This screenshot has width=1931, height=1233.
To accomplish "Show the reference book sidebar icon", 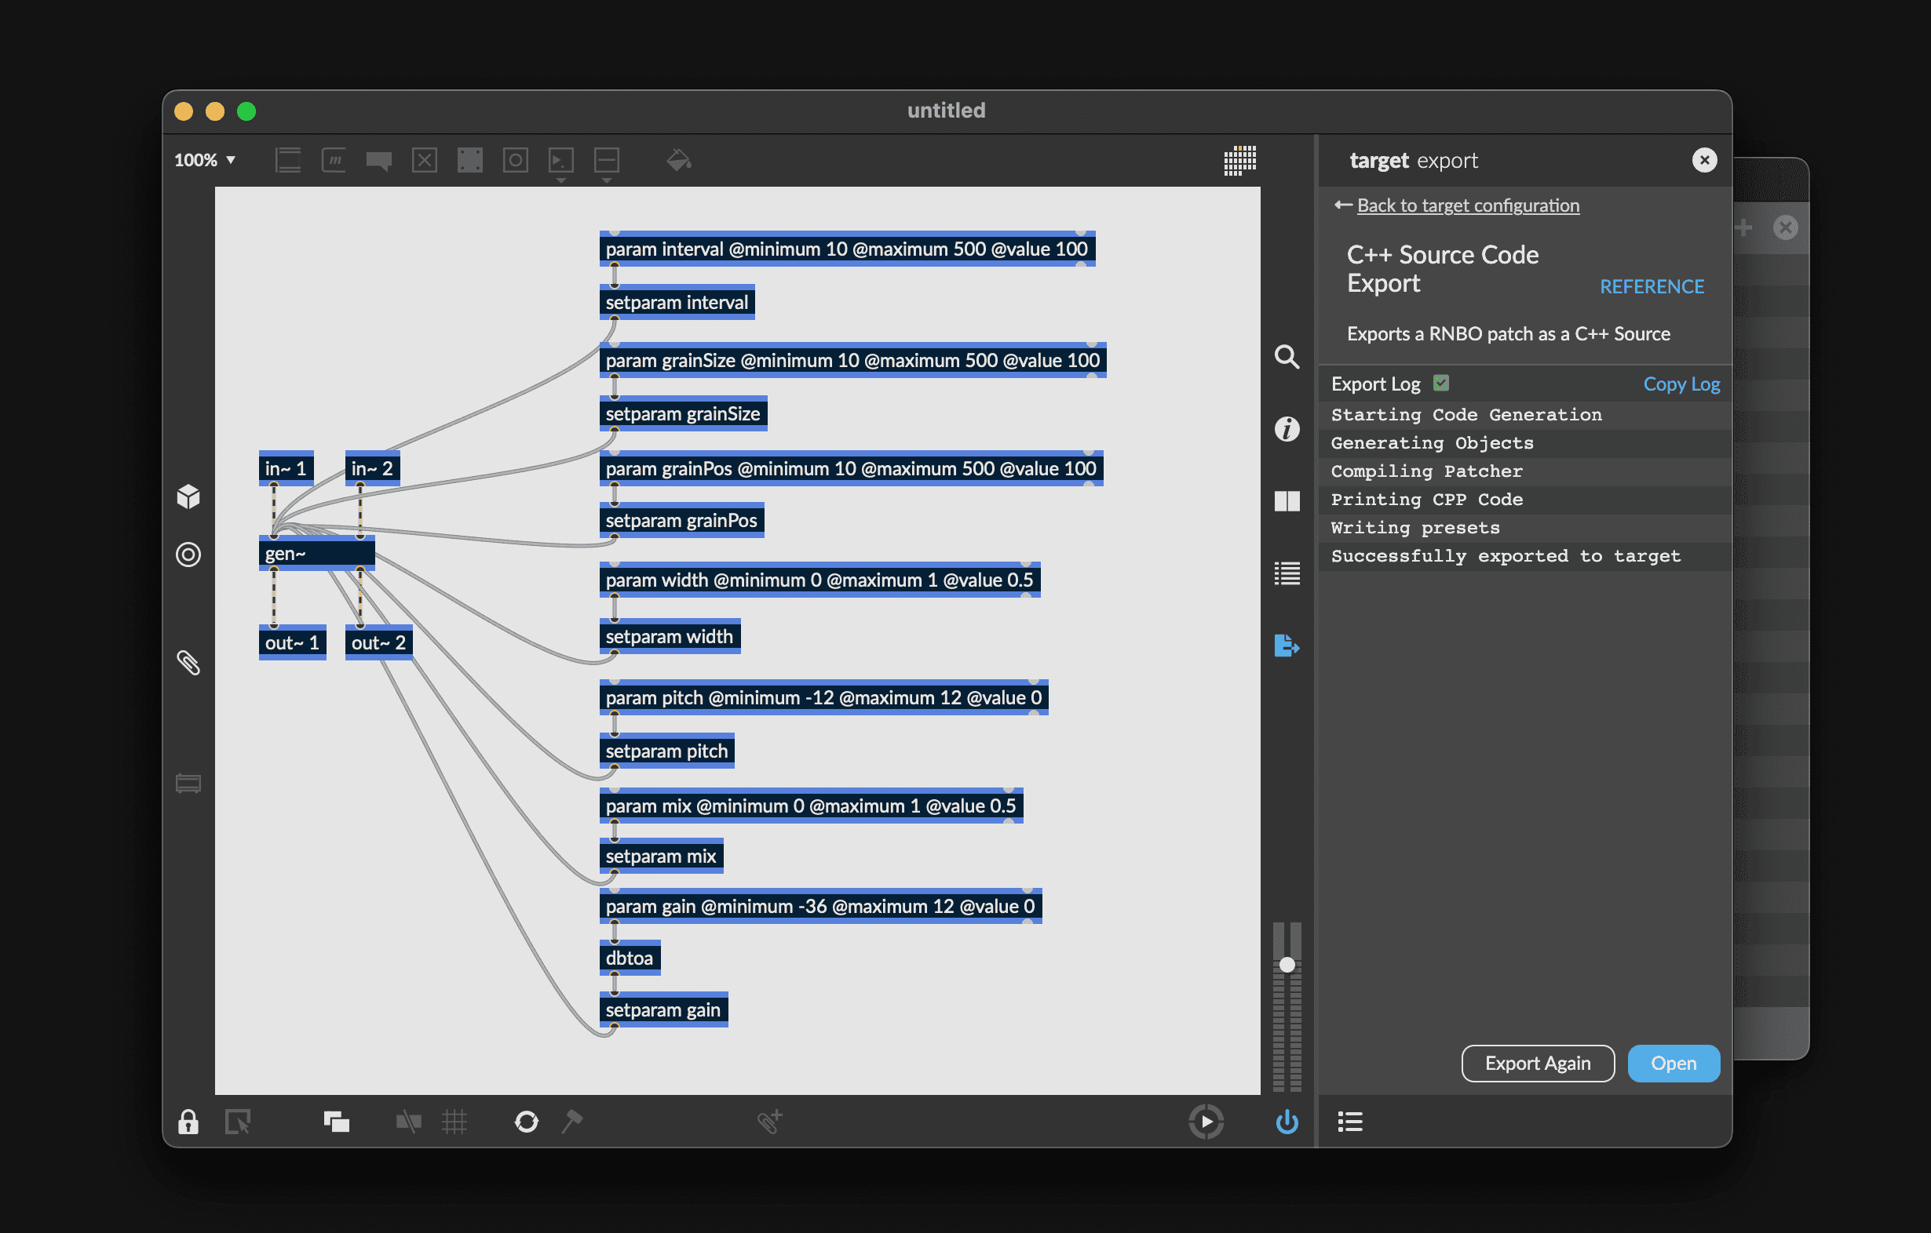I will pos(1287,500).
